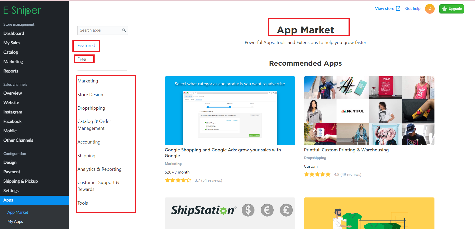The height and width of the screenshot is (229, 475).
Task: Open the Analytics & Reporting category
Action: click(x=99, y=169)
